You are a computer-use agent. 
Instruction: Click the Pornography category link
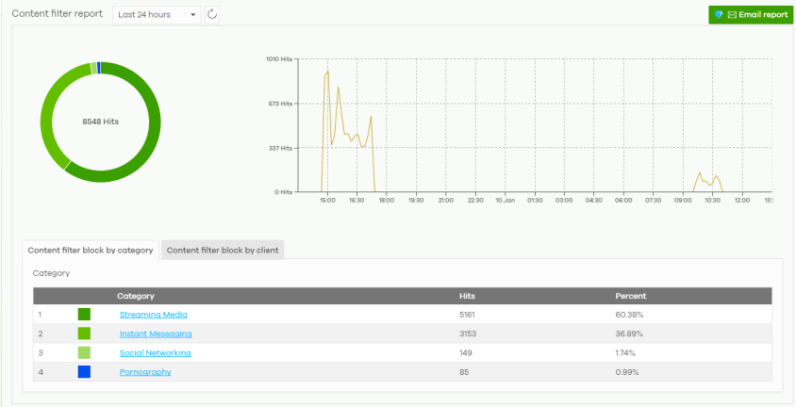(x=145, y=372)
